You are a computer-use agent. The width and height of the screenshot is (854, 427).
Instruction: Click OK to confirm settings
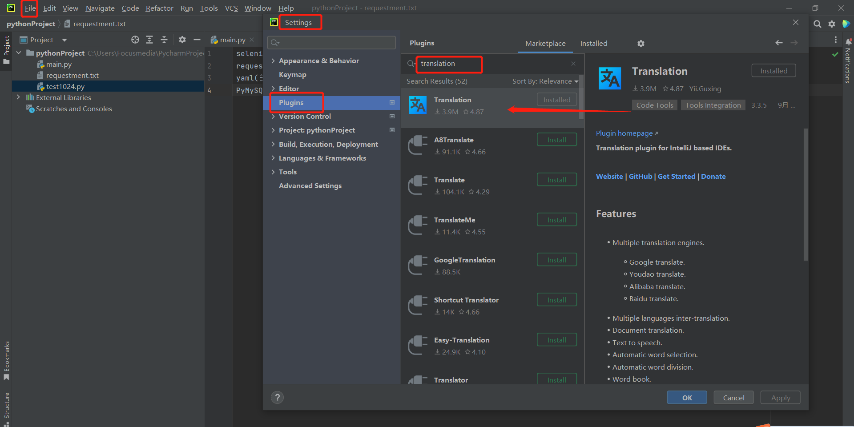[687, 398]
